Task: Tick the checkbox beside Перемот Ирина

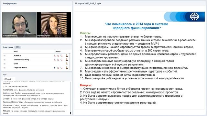Action: 5,68
